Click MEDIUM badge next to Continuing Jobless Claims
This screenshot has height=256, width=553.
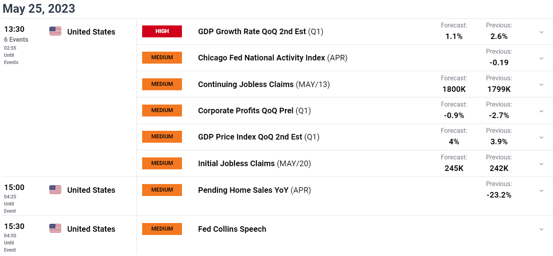click(x=162, y=84)
